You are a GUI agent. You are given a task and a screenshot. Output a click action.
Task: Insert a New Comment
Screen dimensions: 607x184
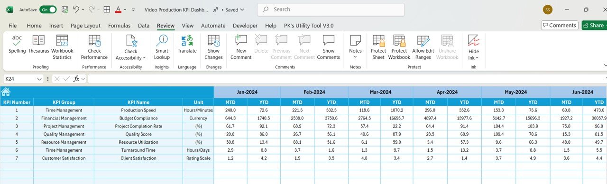[x=241, y=47]
